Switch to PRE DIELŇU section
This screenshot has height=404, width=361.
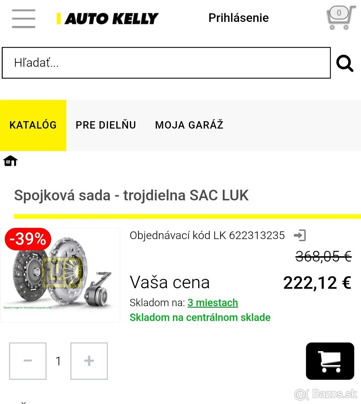point(106,125)
